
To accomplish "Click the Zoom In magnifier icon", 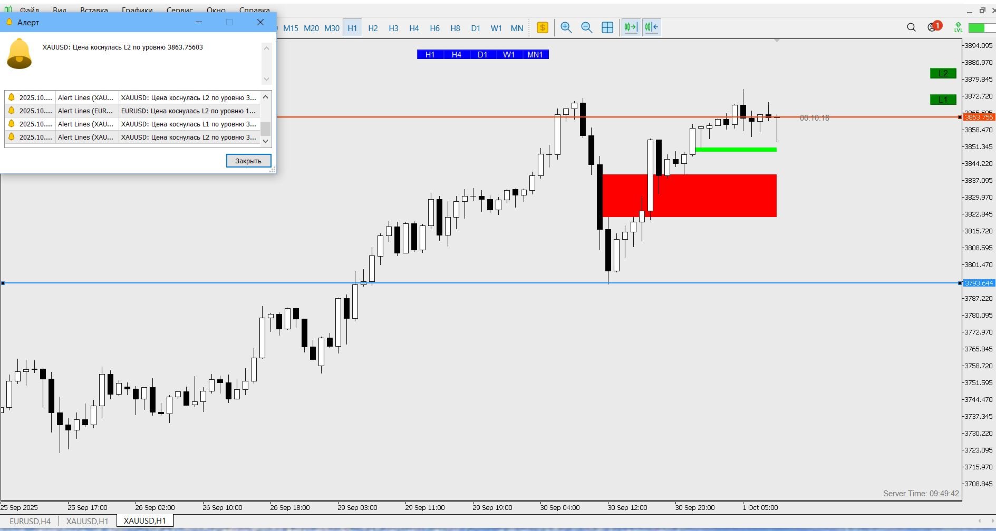I will point(566,27).
